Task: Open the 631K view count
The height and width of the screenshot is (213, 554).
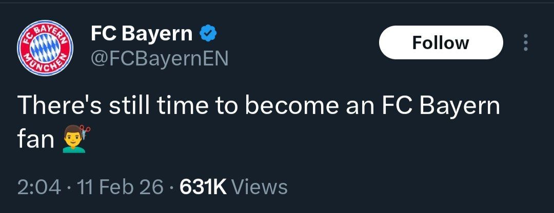Action: [202, 186]
